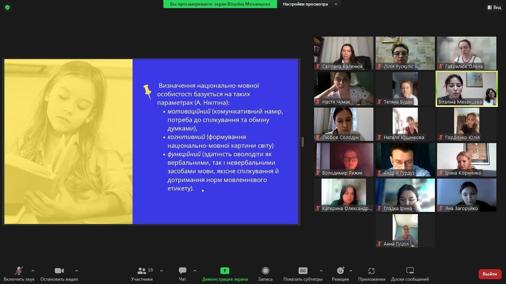Screen dimensions: 506x284
Task: Expand the chat options arrow
Action: tap(195, 271)
